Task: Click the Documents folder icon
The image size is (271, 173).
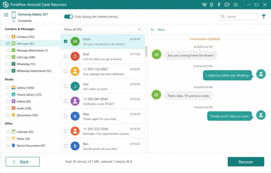Action: pos(14,115)
